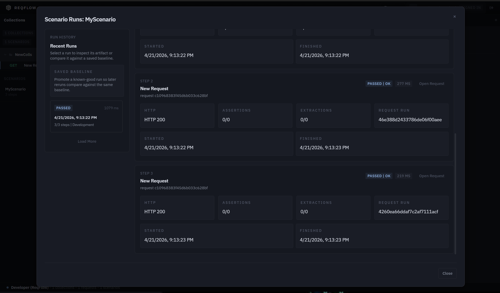This screenshot has width=500, height=293.
Task: Click the plus icon to add a collection
Action: [x=496, y=20]
